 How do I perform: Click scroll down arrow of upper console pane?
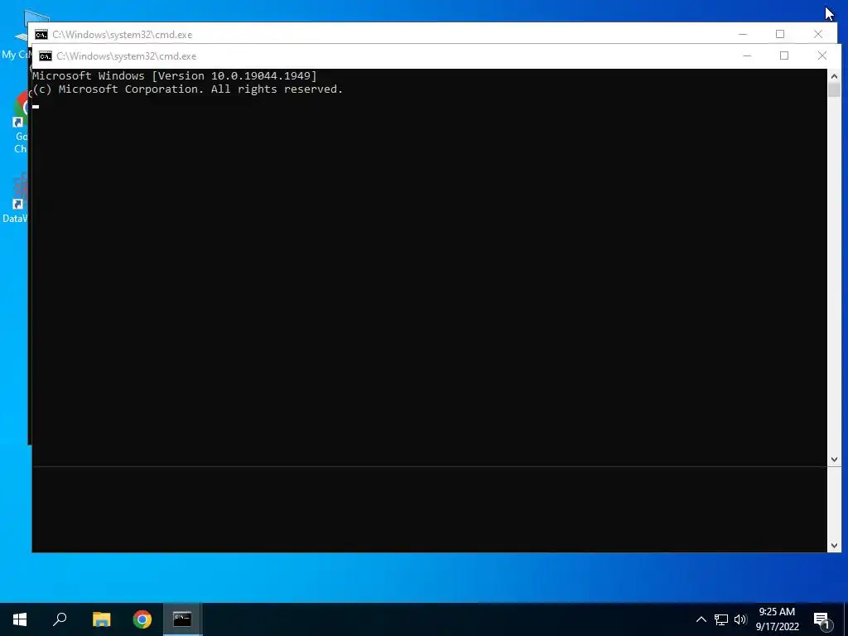(834, 459)
